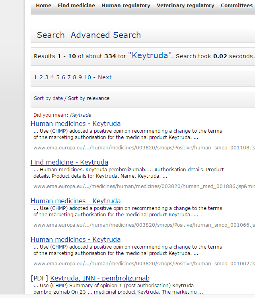
Task: Go to results page 2
Action: tap(41, 77)
